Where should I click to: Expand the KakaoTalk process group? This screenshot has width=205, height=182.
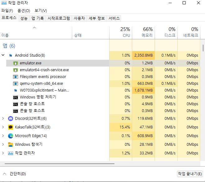click(x=3, y=127)
